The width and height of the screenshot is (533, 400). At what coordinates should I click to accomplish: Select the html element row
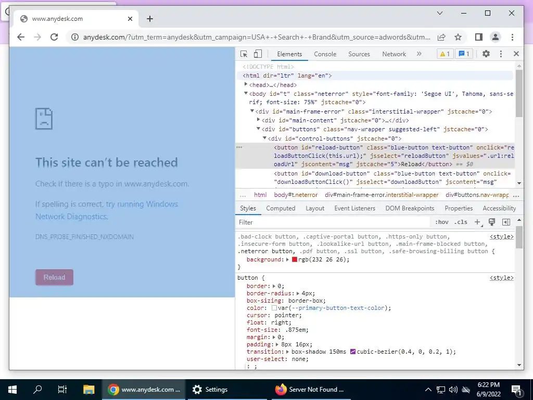click(375, 76)
